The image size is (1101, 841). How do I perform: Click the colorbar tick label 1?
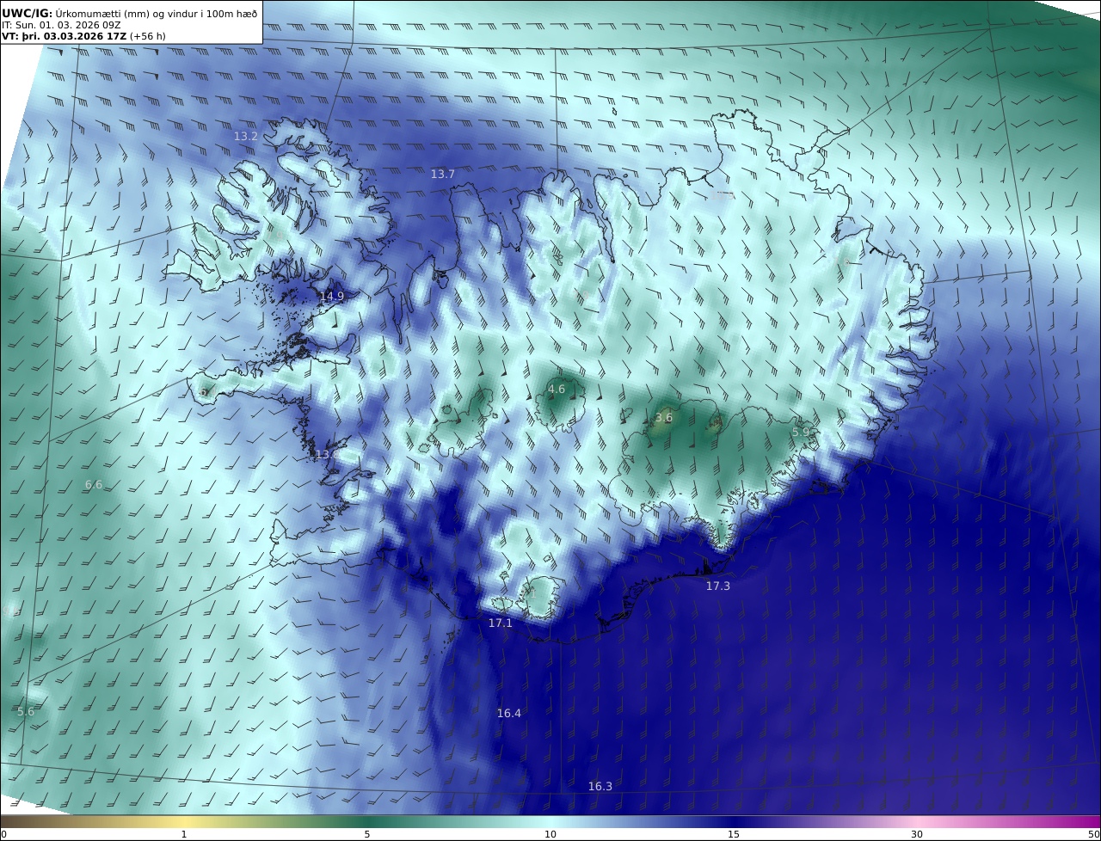[x=184, y=834]
